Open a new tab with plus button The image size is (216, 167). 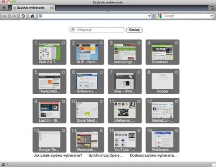click(x=4, y=8)
